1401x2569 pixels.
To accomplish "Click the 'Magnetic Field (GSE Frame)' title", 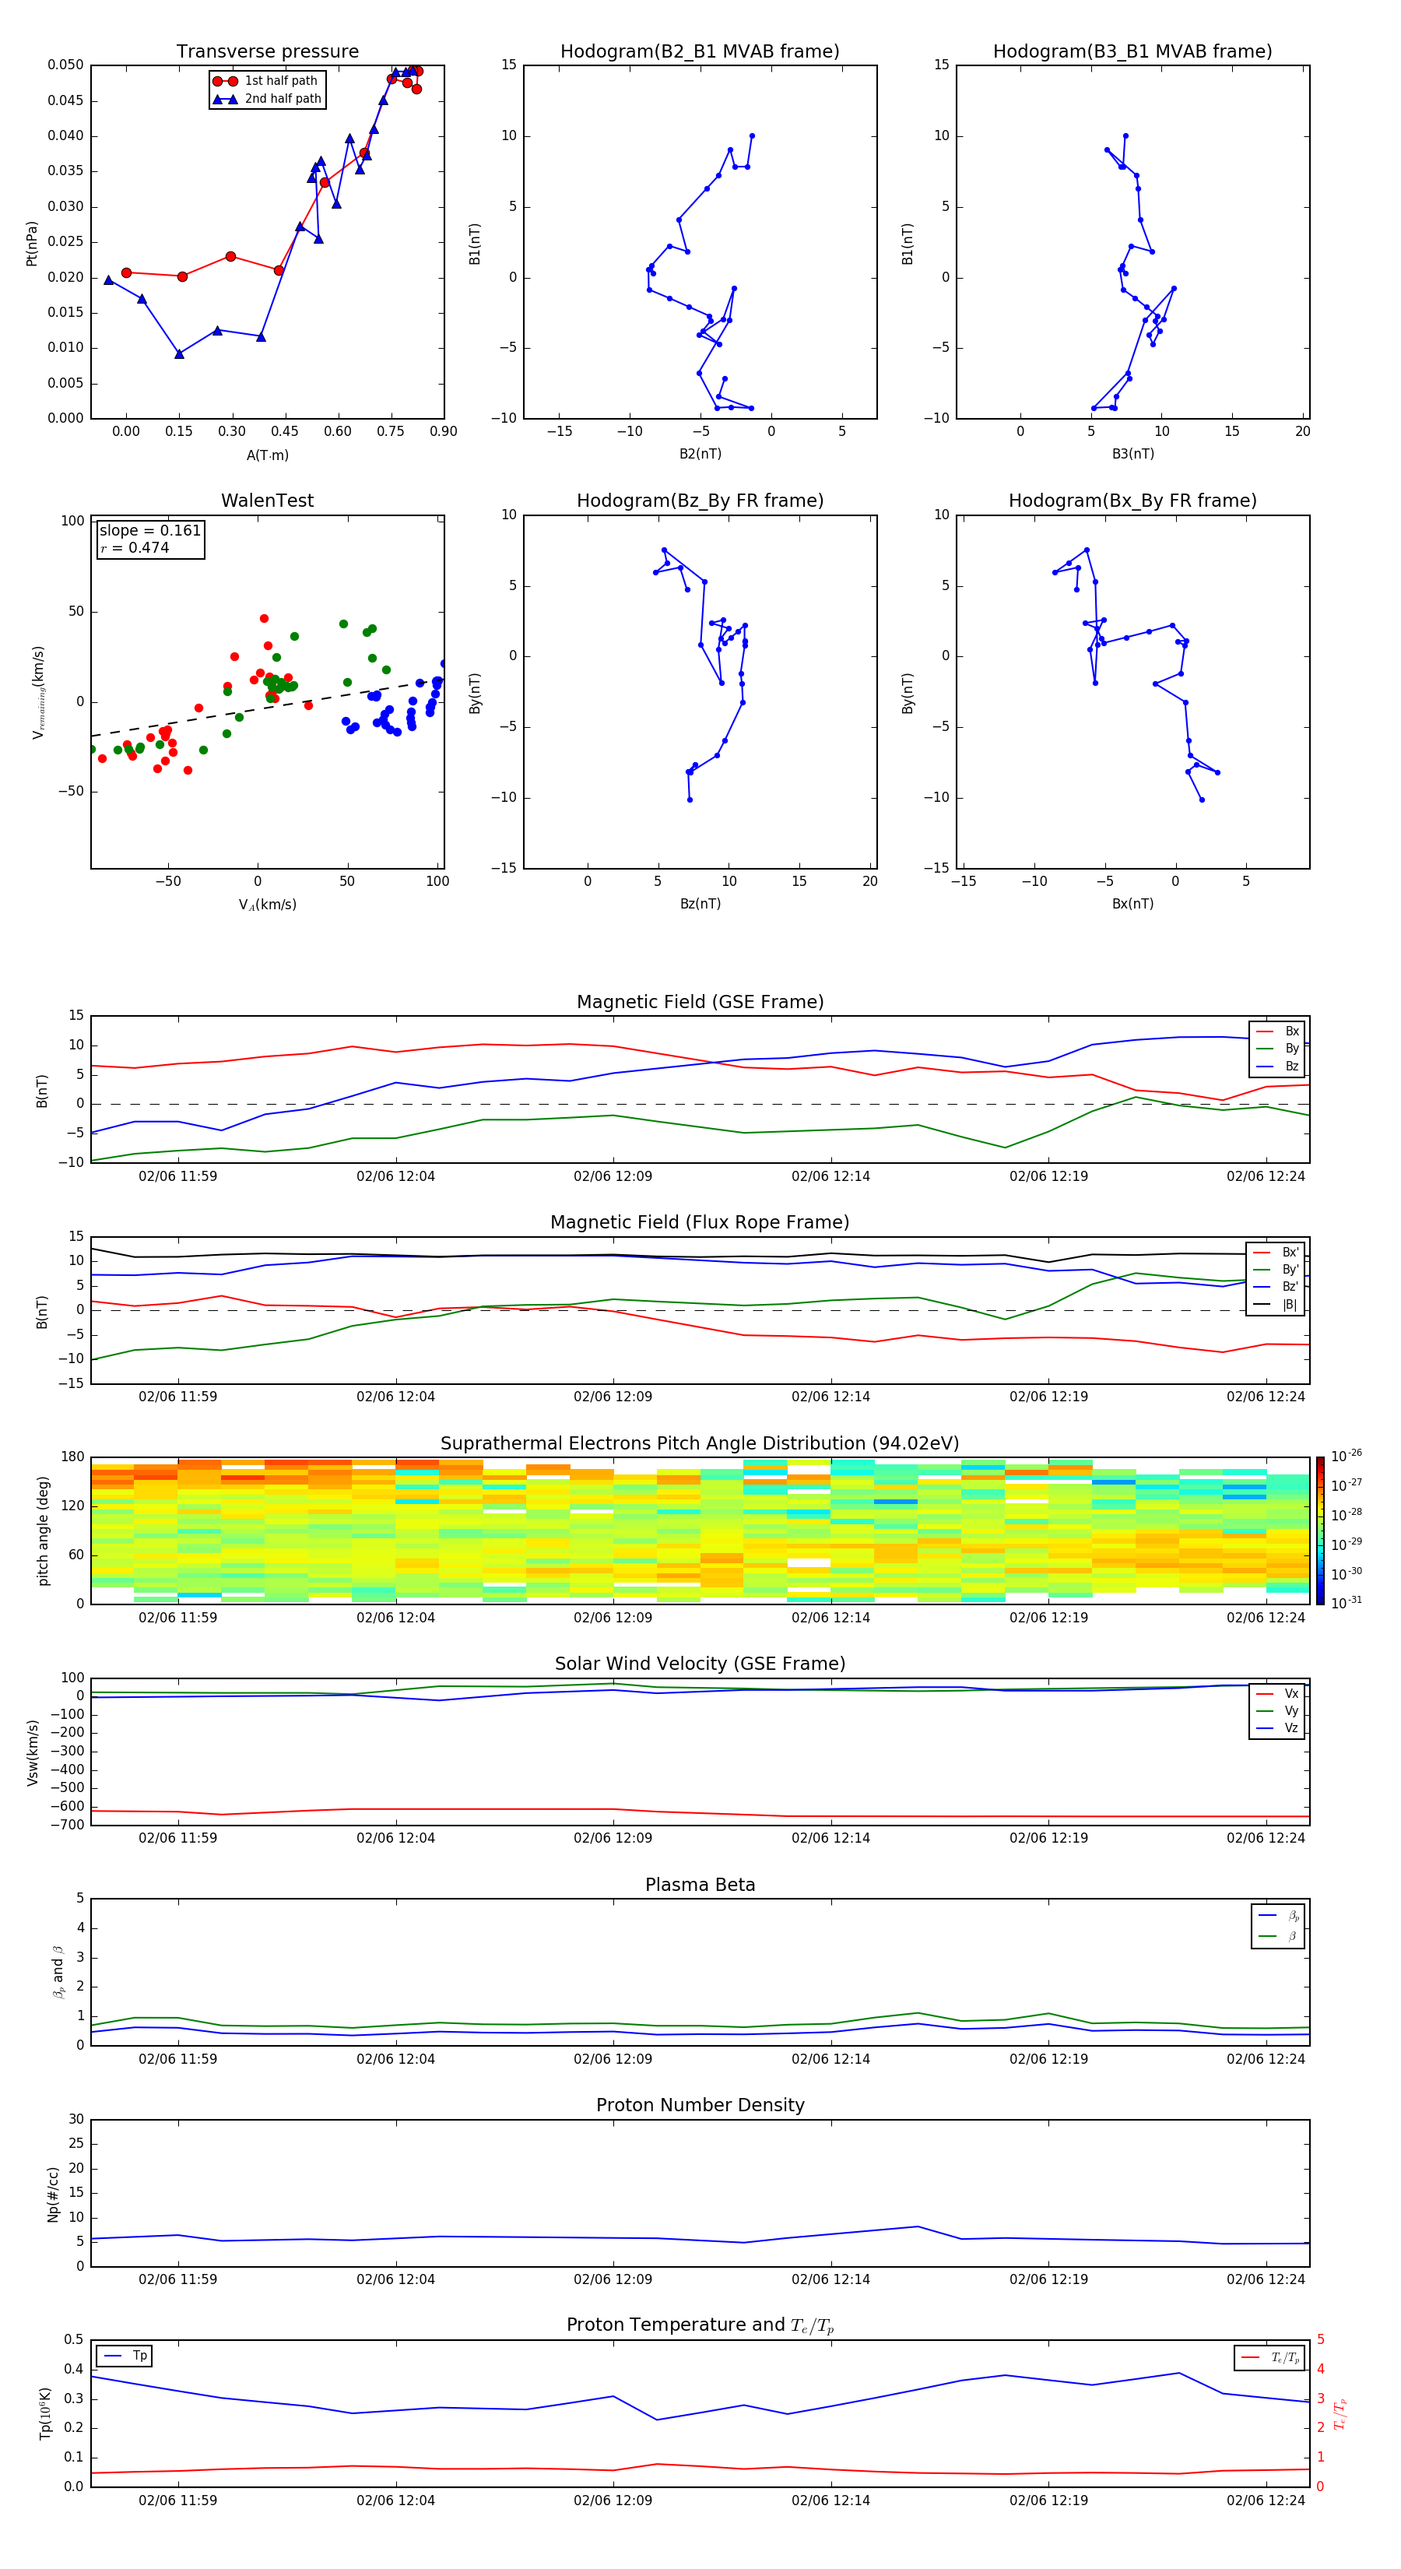I will tap(700, 1002).
